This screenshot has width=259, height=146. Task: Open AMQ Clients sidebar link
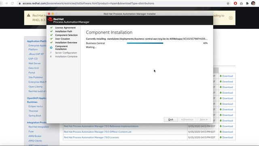click(35, 141)
